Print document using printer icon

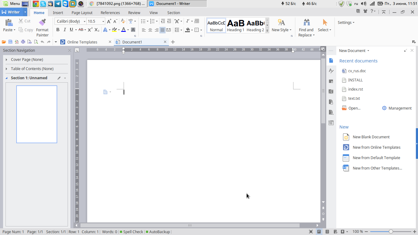click(23, 42)
